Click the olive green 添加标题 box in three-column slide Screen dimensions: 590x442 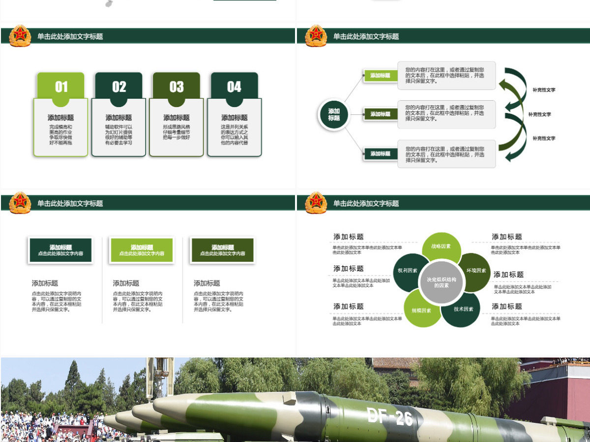tap(222, 250)
